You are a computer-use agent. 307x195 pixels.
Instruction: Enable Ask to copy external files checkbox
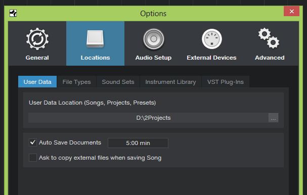[33, 158]
